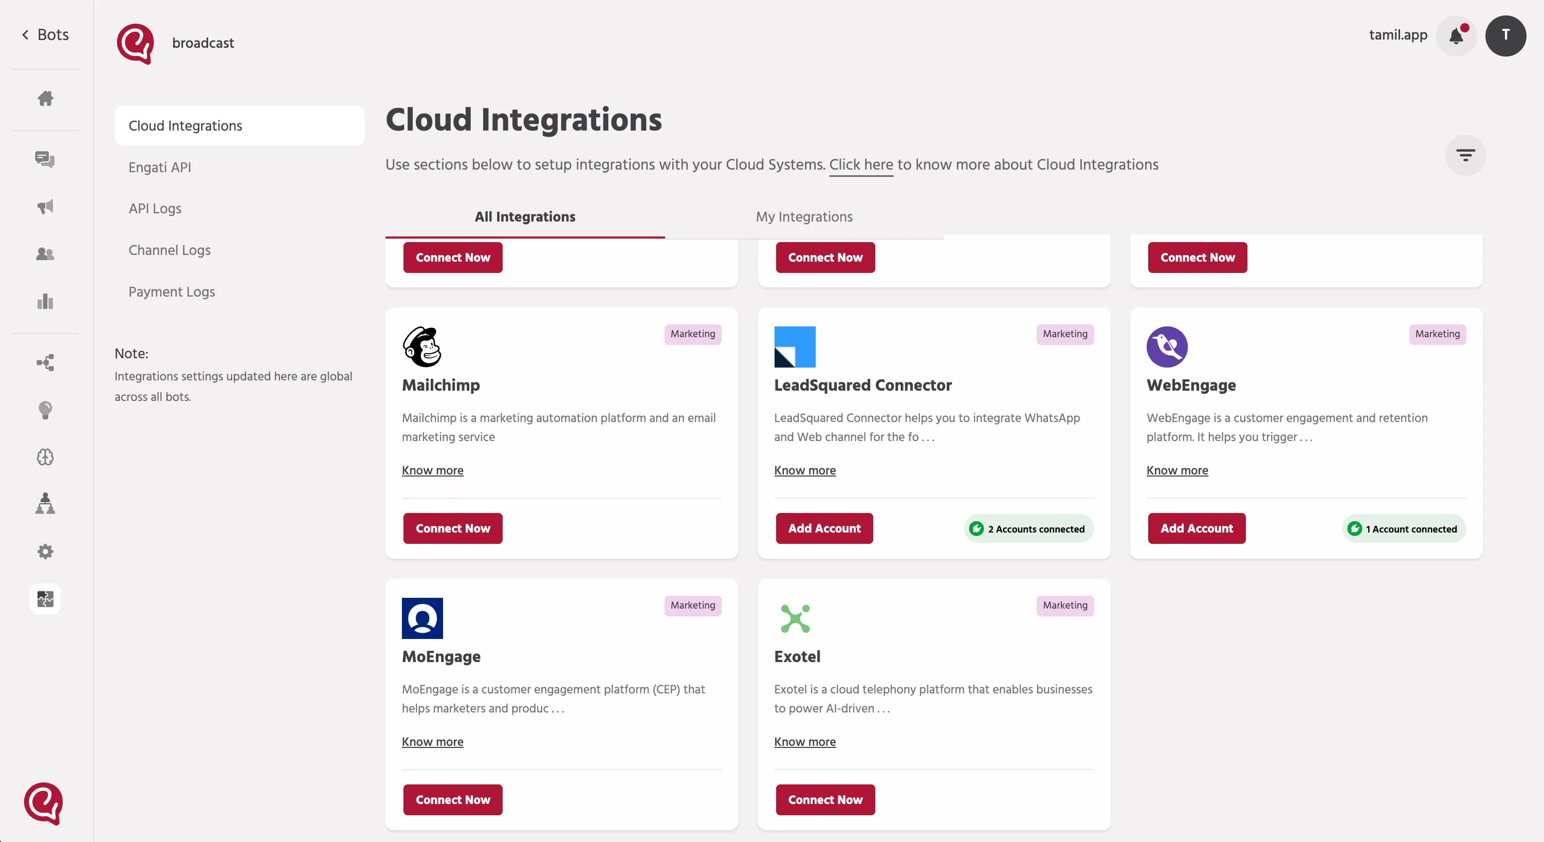Go back to Bots
Screen dimensions: 1544x842
coord(45,35)
